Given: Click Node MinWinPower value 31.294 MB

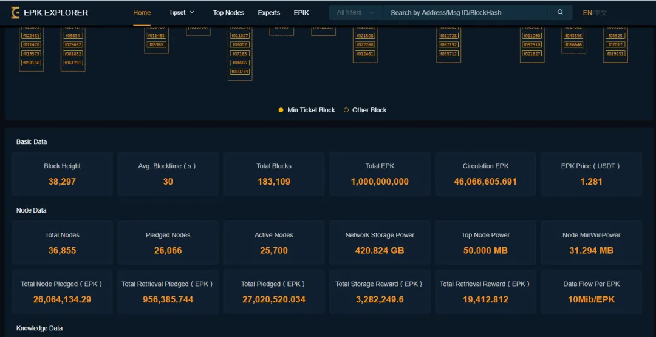Looking at the screenshot, I should pos(591,250).
